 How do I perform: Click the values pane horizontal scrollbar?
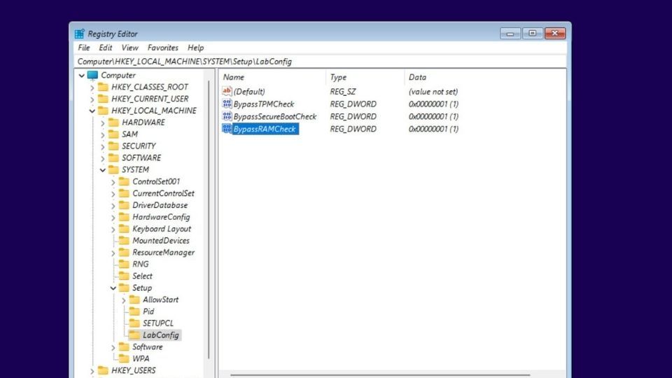[379, 375]
